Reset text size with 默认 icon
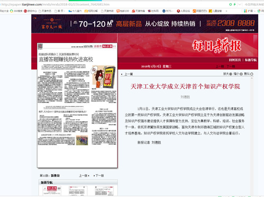The height and width of the screenshot is (197, 264). 252,74
